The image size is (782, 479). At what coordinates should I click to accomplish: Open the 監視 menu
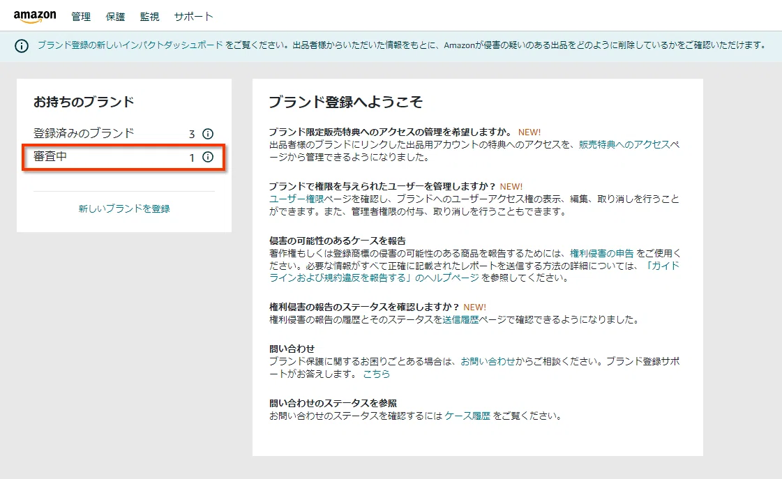coord(149,17)
